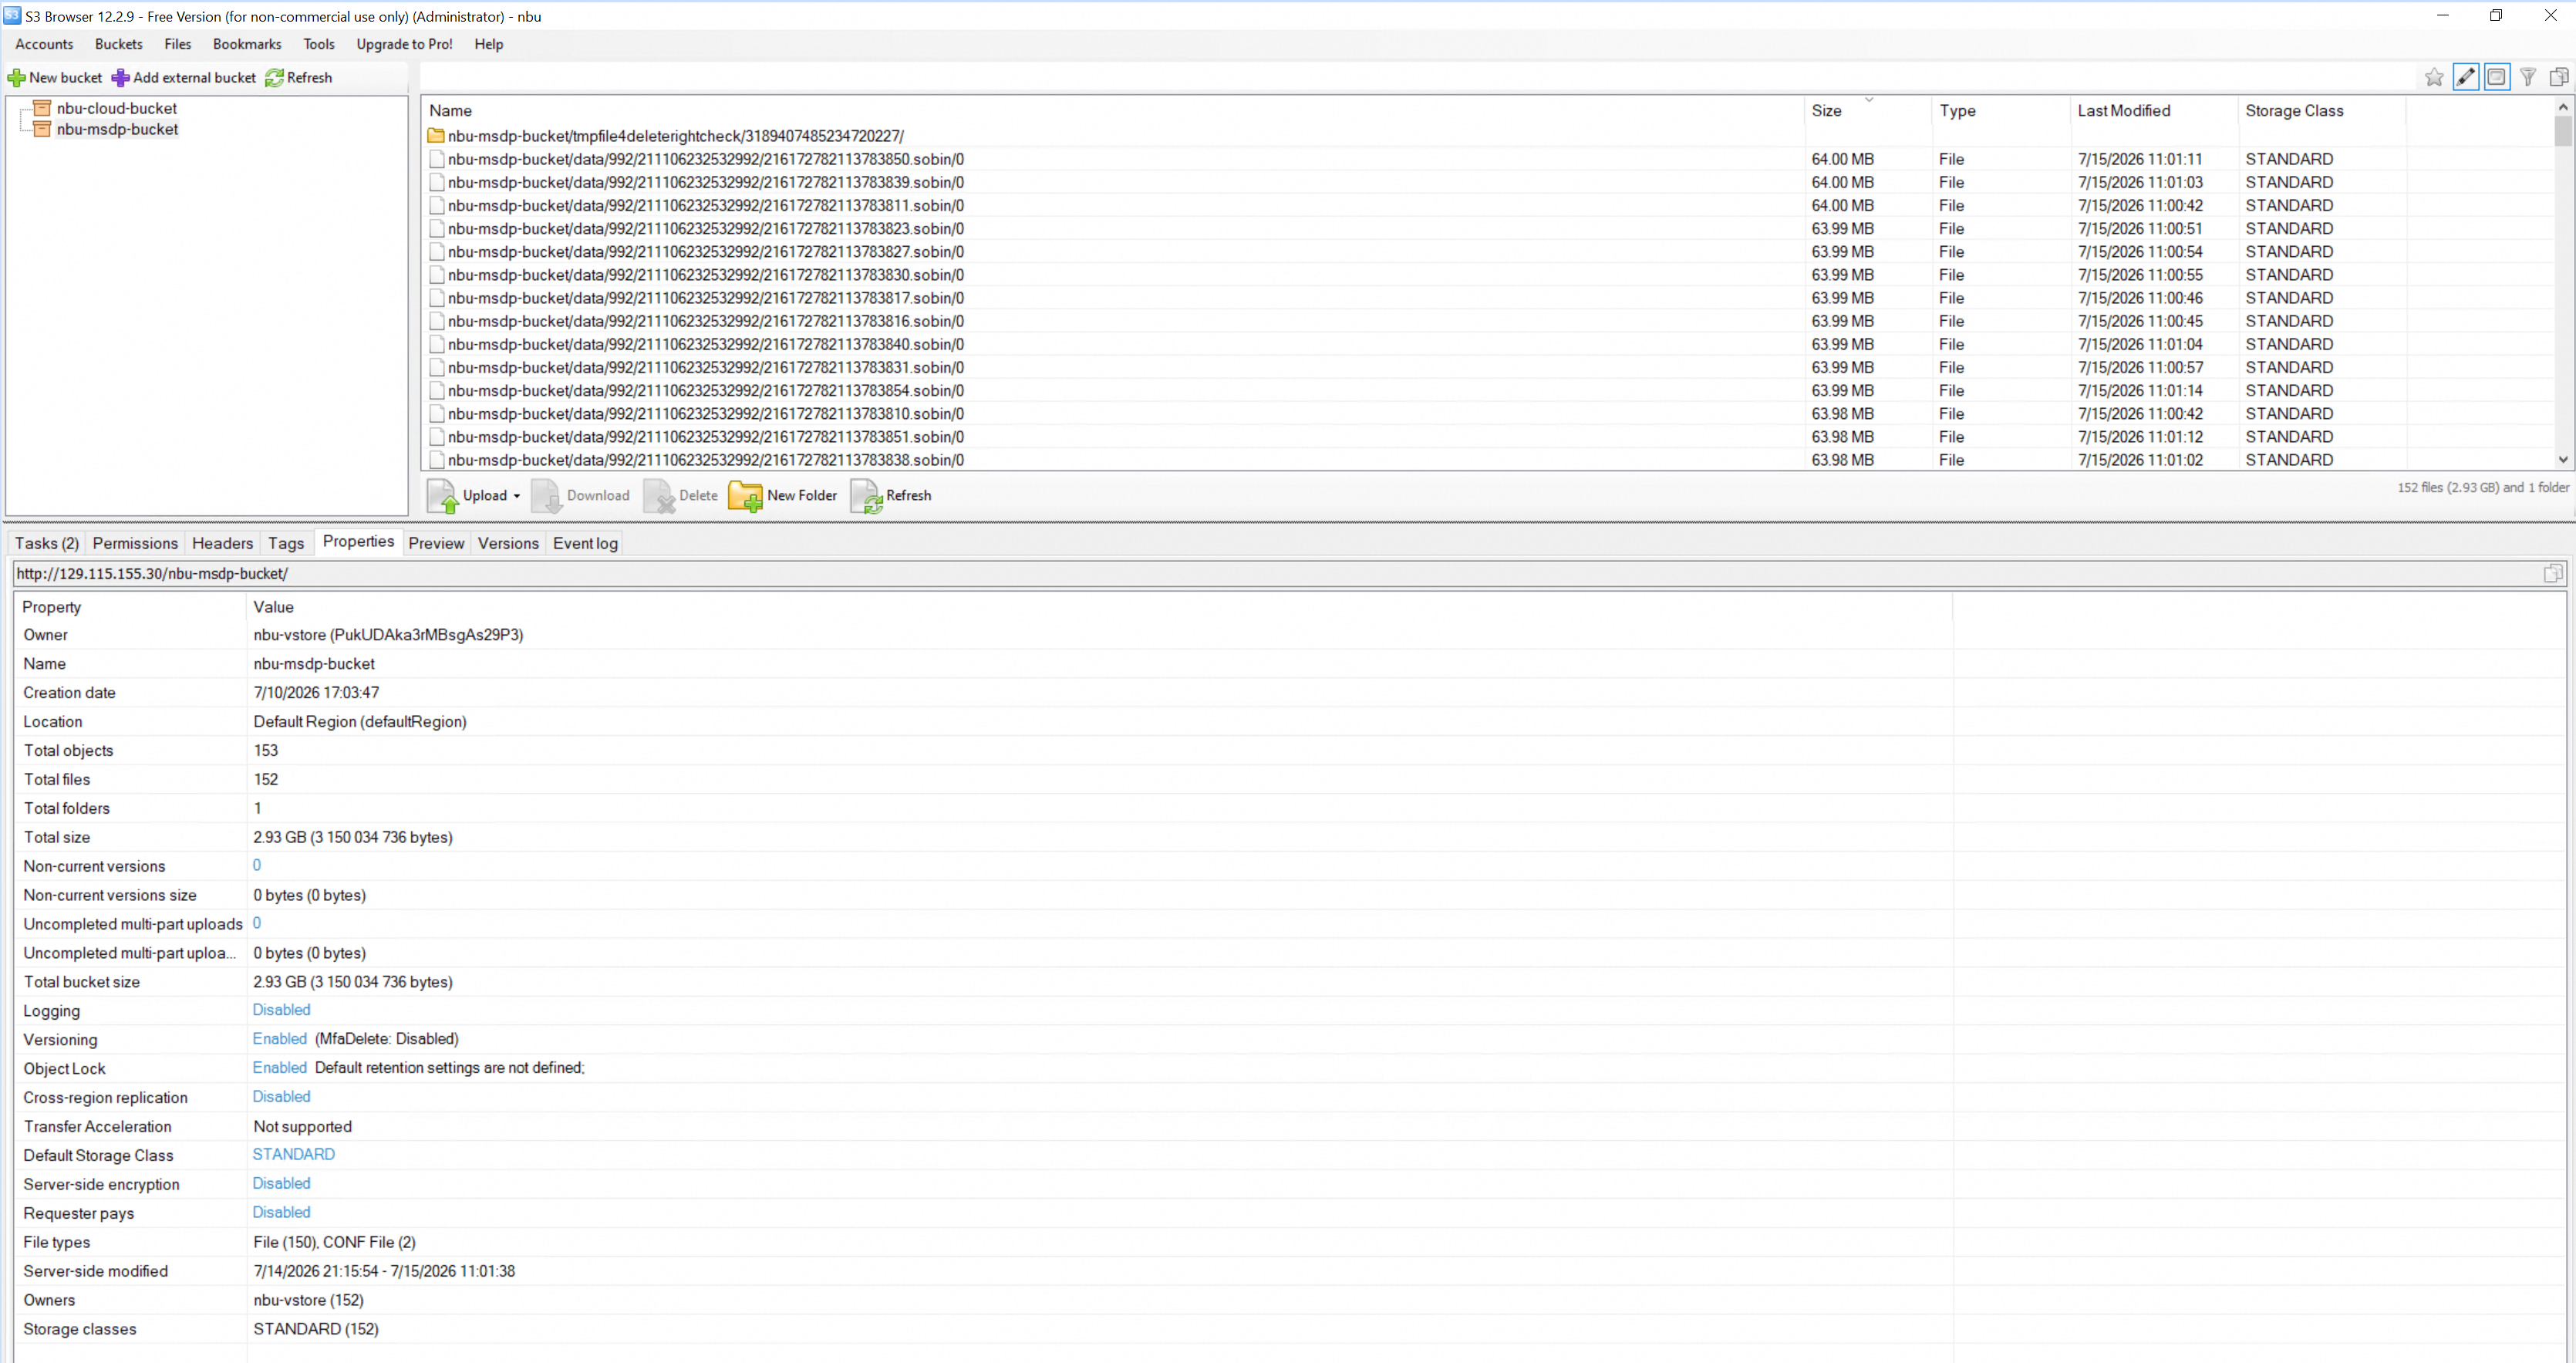Screen dimensions: 2576x1363
Task: Click the Versioning Enabled link
Action: (280, 1039)
